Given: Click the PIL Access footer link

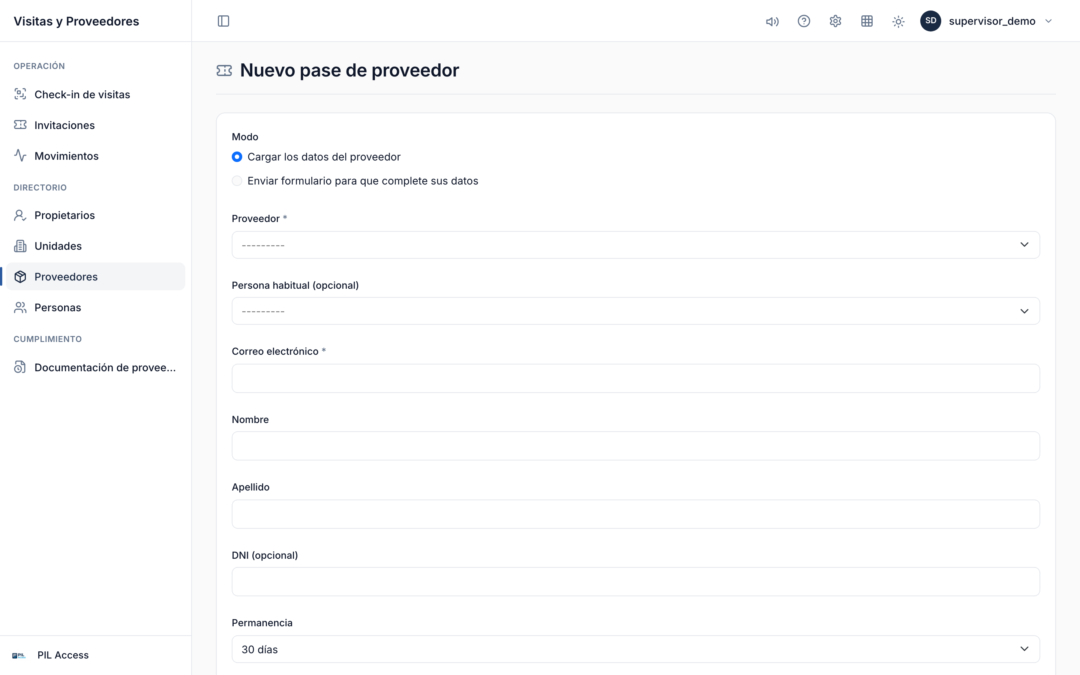Looking at the screenshot, I should tap(63, 655).
